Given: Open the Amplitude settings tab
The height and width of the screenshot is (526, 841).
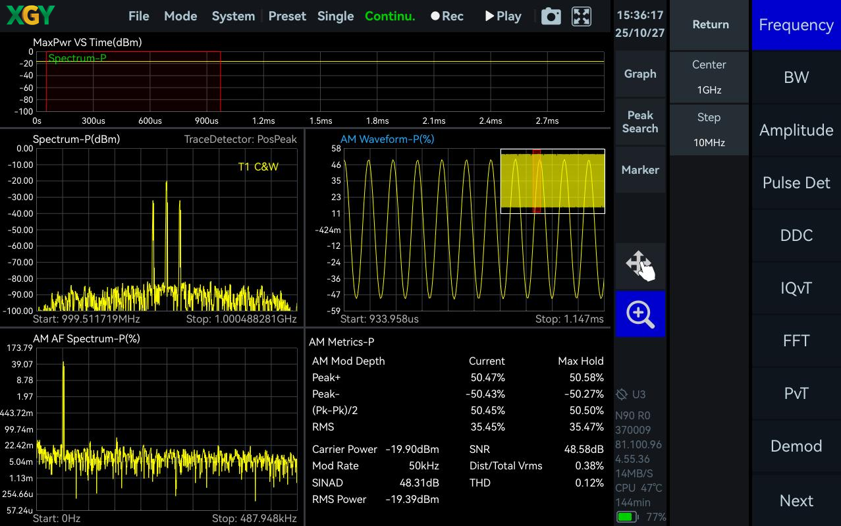Looking at the screenshot, I should click(796, 130).
